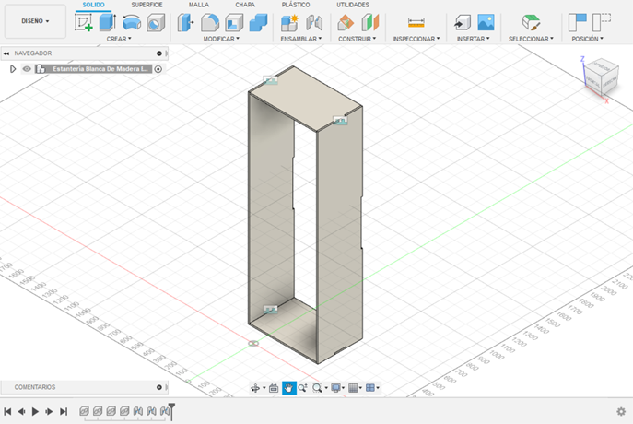Select the Combine tool
Image resolution: width=633 pixels, height=424 pixels.
pos(258,22)
